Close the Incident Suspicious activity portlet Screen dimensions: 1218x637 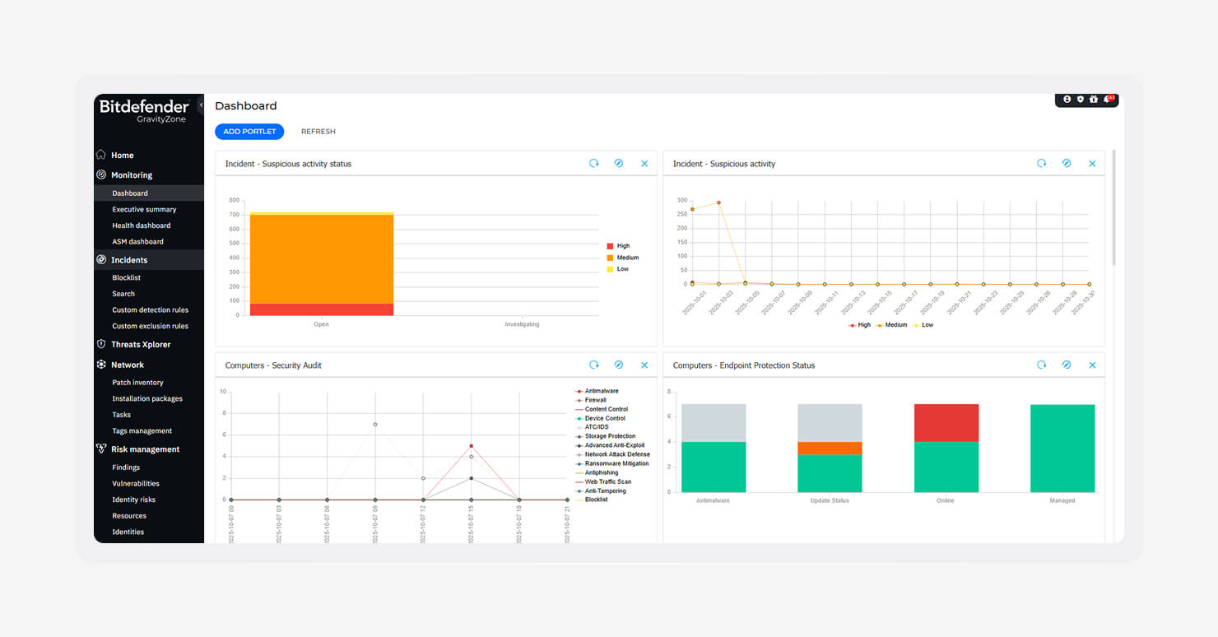point(1092,164)
